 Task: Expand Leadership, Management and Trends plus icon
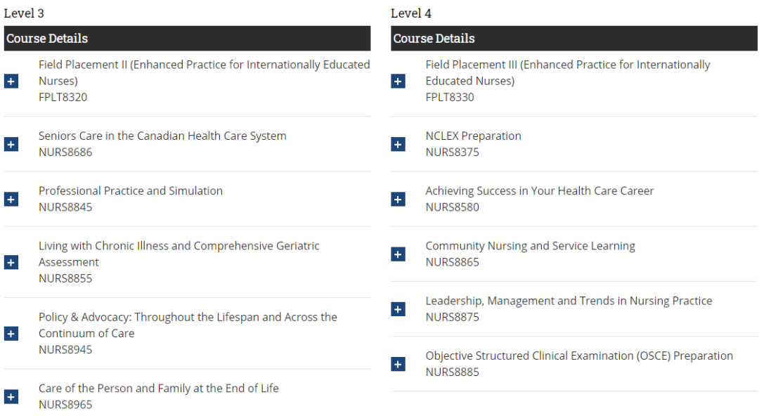398,308
